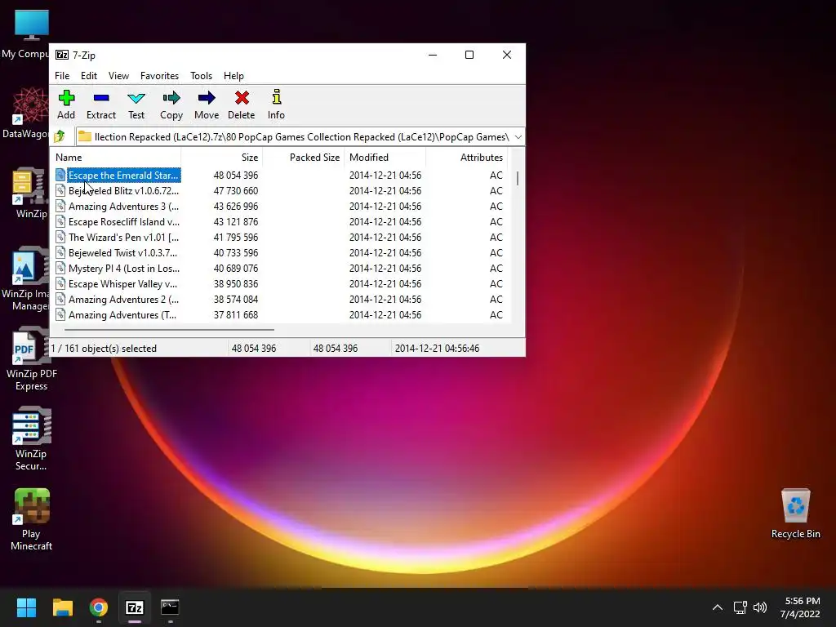Show hidden system tray icons
This screenshot has width=836, height=627.
click(718, 607)
